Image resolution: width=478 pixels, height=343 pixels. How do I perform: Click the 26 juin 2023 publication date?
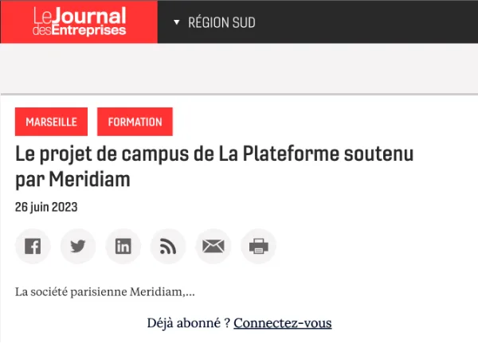click(46, 207)
